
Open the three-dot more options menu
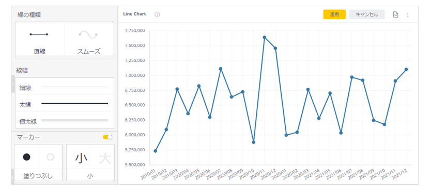pyautogui.click(x=408, y=14)
